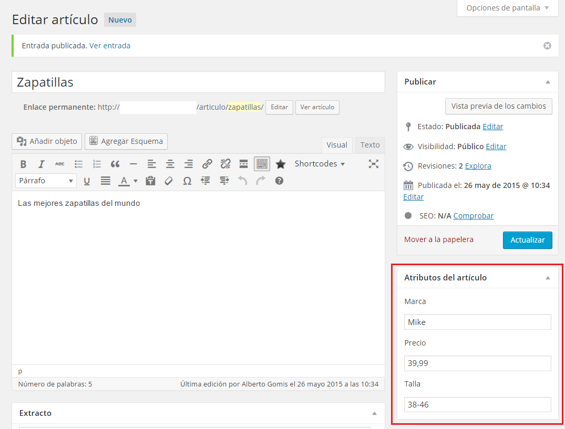Decrease paragraph indent
565x429 pixels.
pyautogui.click(x=206, y=181)
